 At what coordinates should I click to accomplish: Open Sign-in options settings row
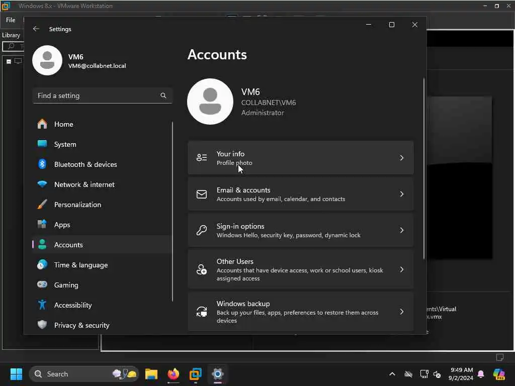[301, 230]
